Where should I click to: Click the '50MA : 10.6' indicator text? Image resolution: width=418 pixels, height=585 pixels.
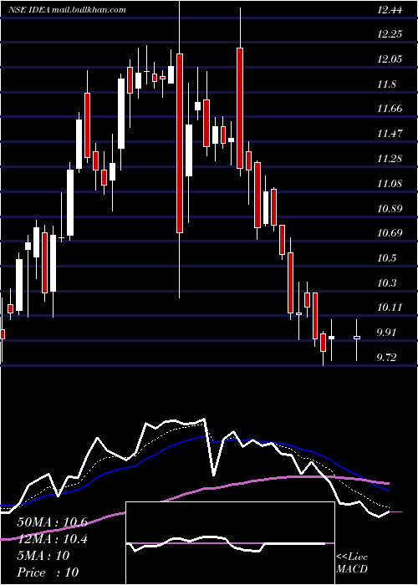[x=52, y=522]
